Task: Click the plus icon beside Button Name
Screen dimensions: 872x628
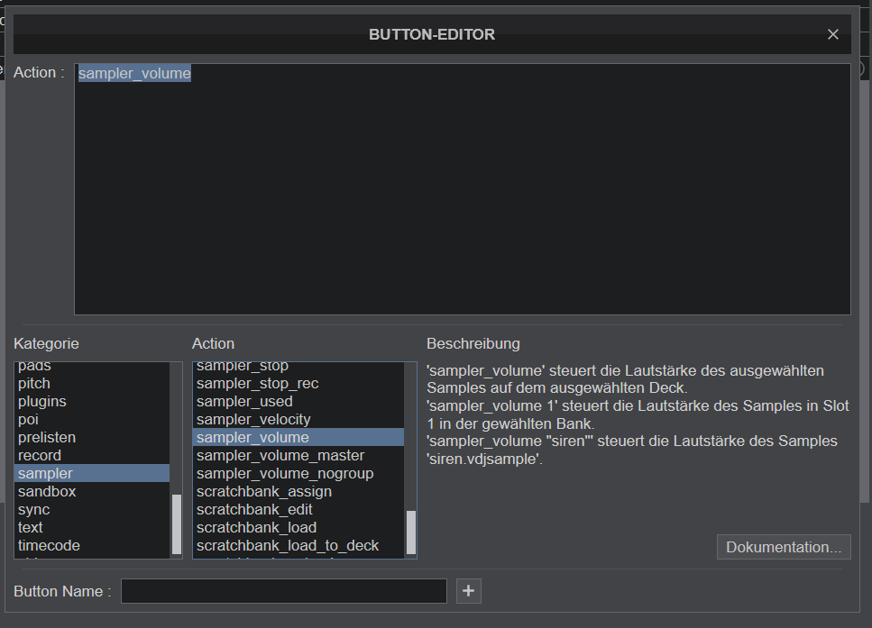Action: click(x=468, y=591)
